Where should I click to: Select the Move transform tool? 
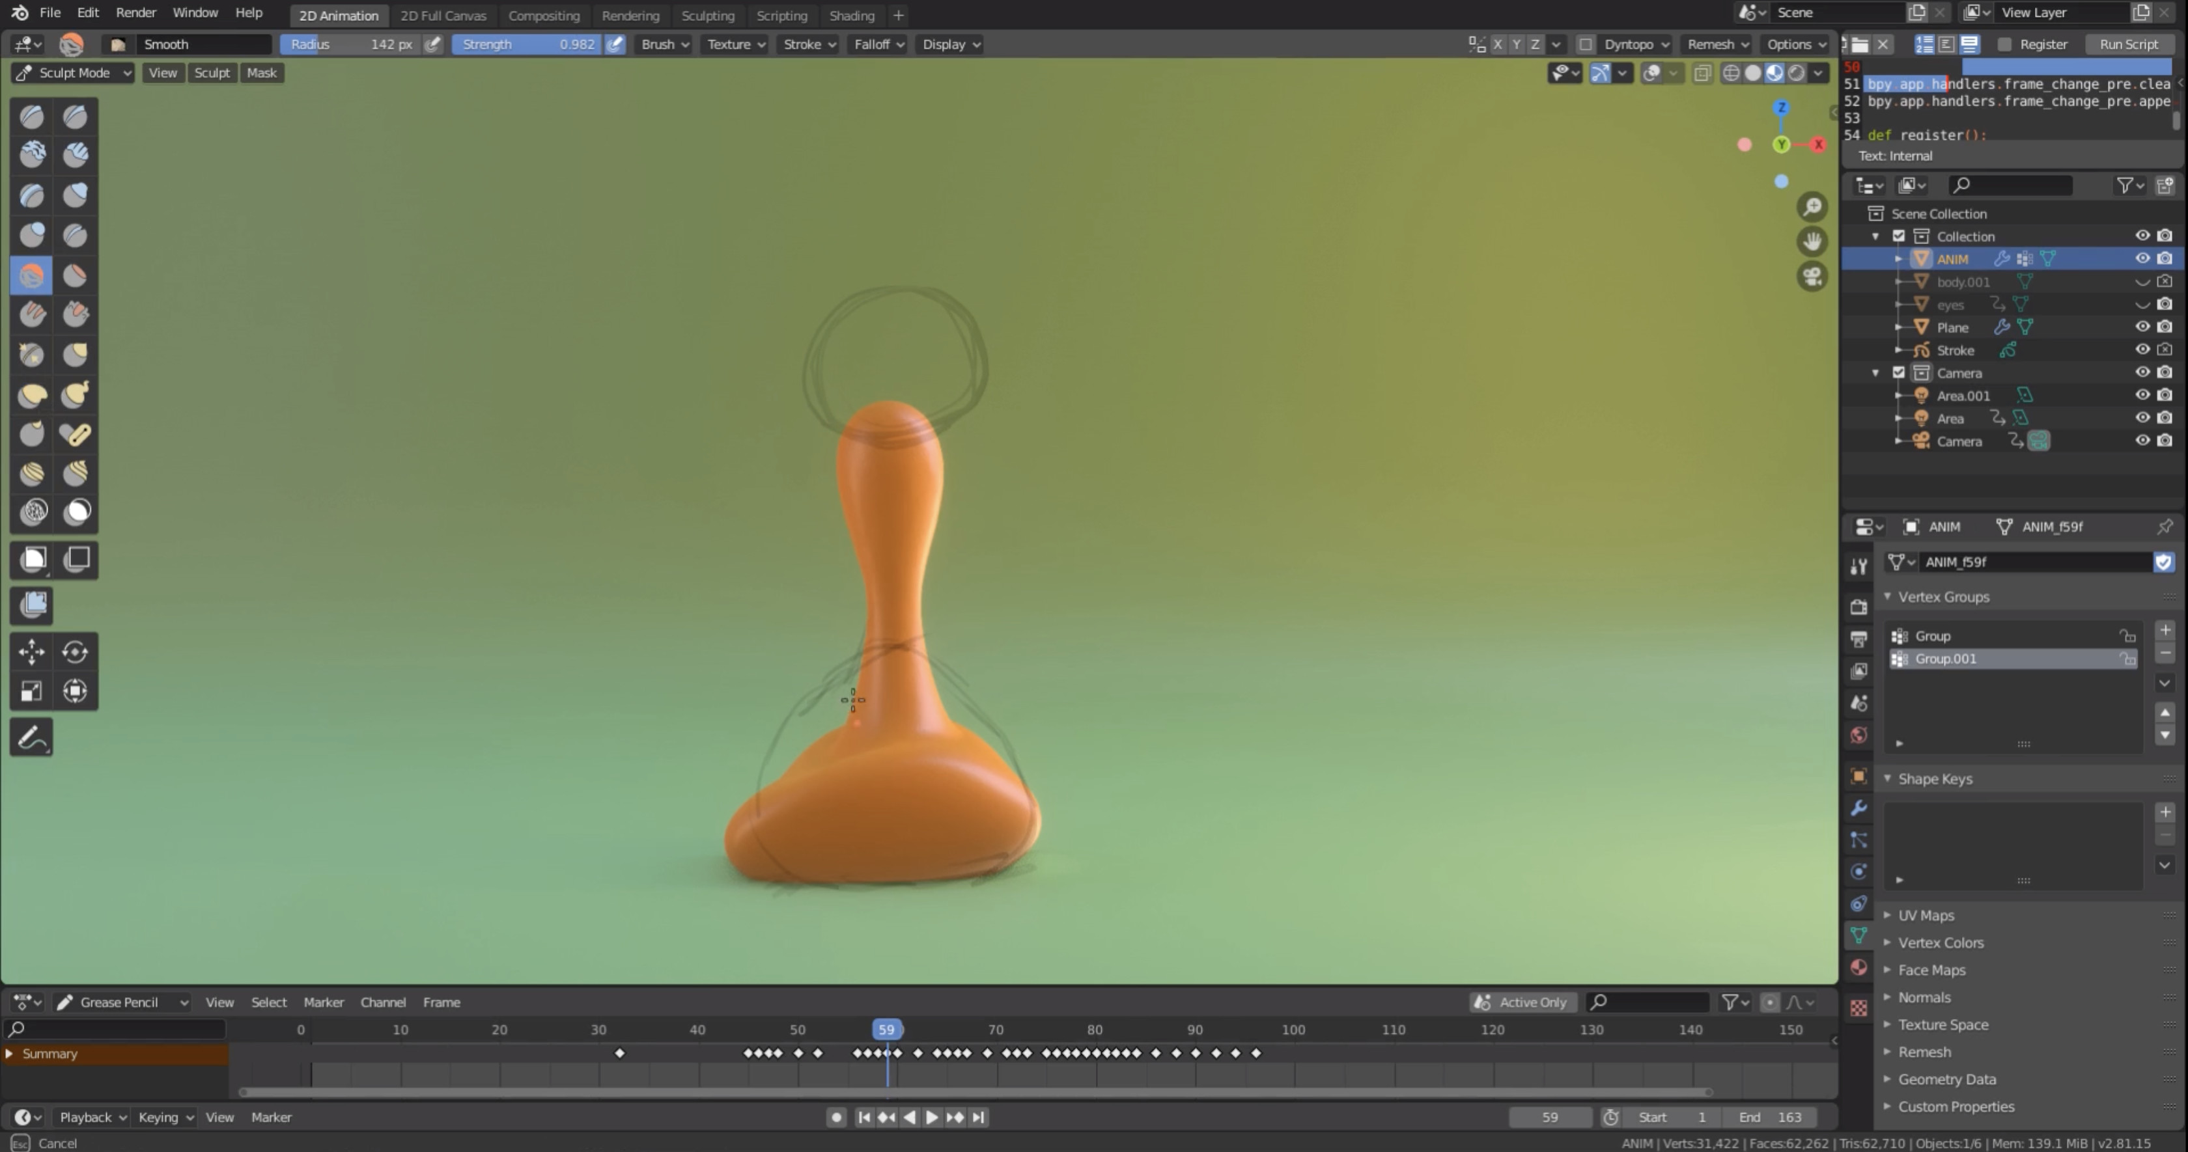31,651
